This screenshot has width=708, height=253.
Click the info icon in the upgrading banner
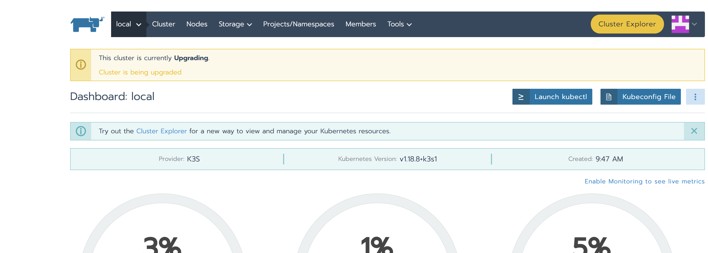[80, 65]
